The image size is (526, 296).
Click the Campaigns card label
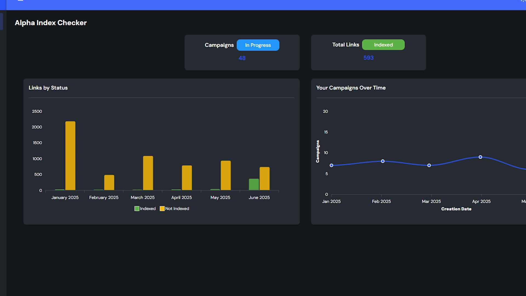click(219, 45)
